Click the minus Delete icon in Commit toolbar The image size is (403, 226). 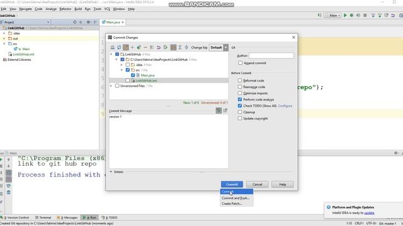point(145,48)
